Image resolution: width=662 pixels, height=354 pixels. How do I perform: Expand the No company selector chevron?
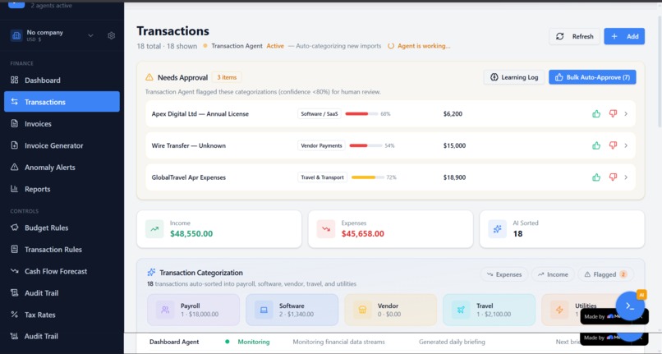point(90,36)
